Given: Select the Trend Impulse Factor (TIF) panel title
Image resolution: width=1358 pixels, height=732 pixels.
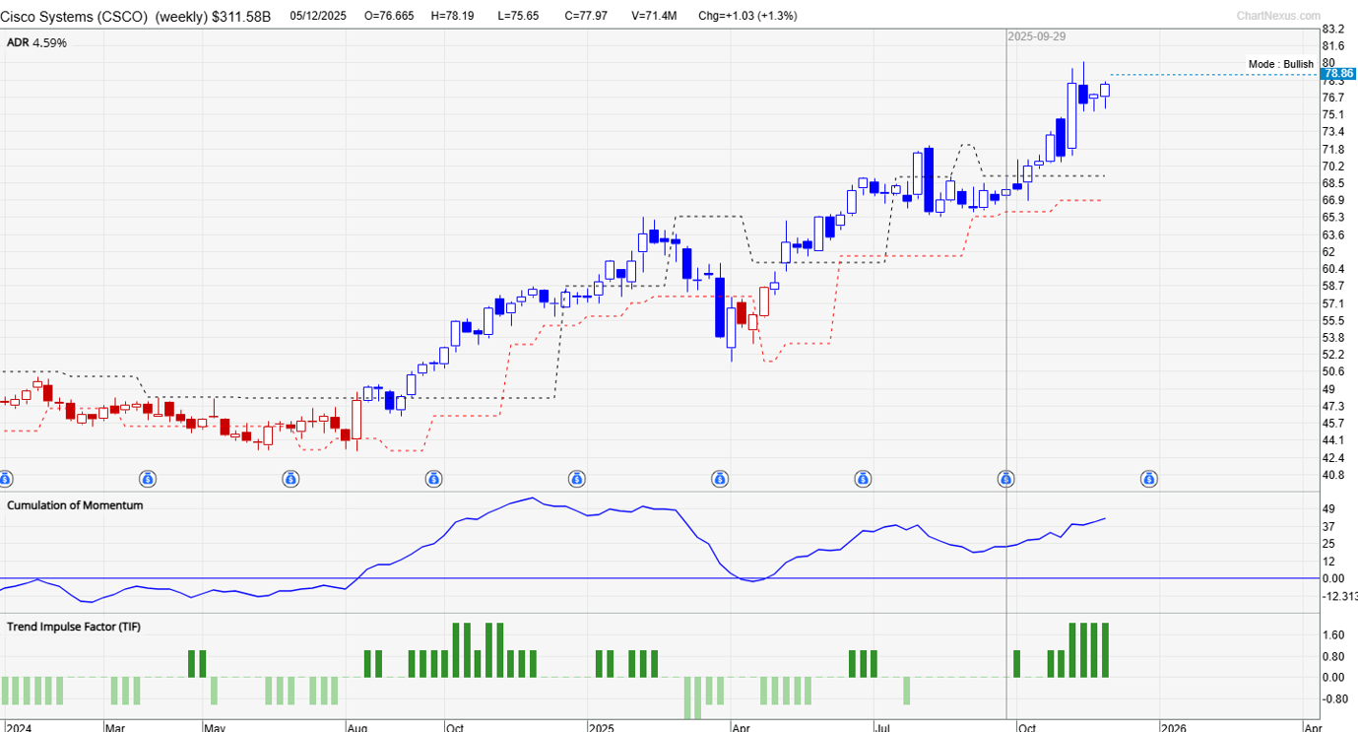Looking at the screenshot, I should point(72,627).
